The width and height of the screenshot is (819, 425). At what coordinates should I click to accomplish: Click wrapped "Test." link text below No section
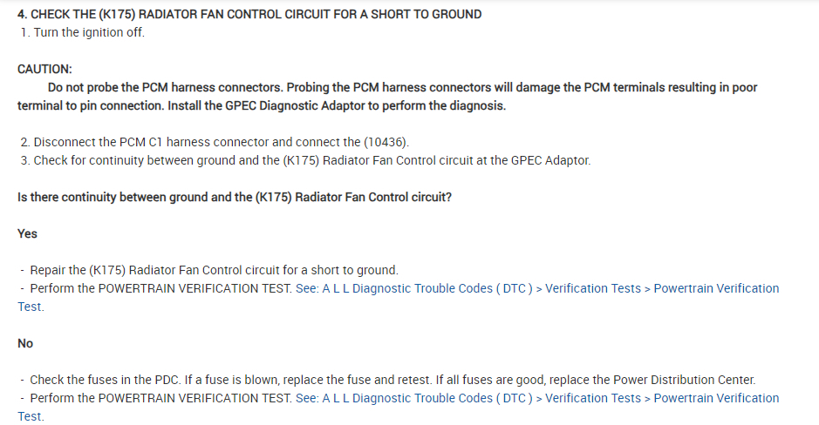(31, 416)
